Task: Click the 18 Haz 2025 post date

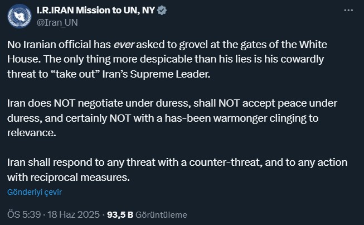Action: click(74, 214)
